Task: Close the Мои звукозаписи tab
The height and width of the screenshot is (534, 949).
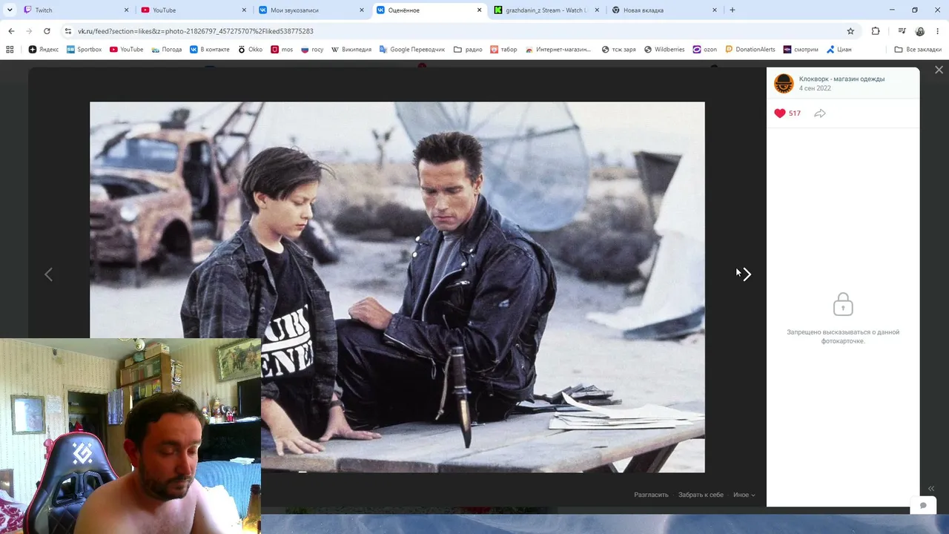Action: 362,10
